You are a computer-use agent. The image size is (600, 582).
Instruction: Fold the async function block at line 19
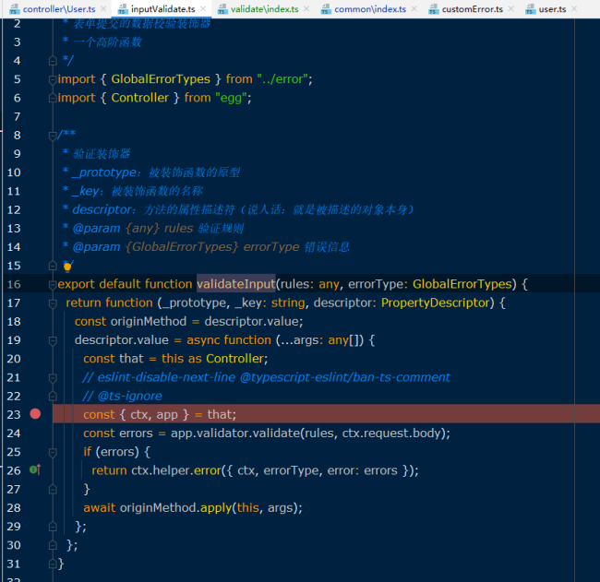coord(53,339)
